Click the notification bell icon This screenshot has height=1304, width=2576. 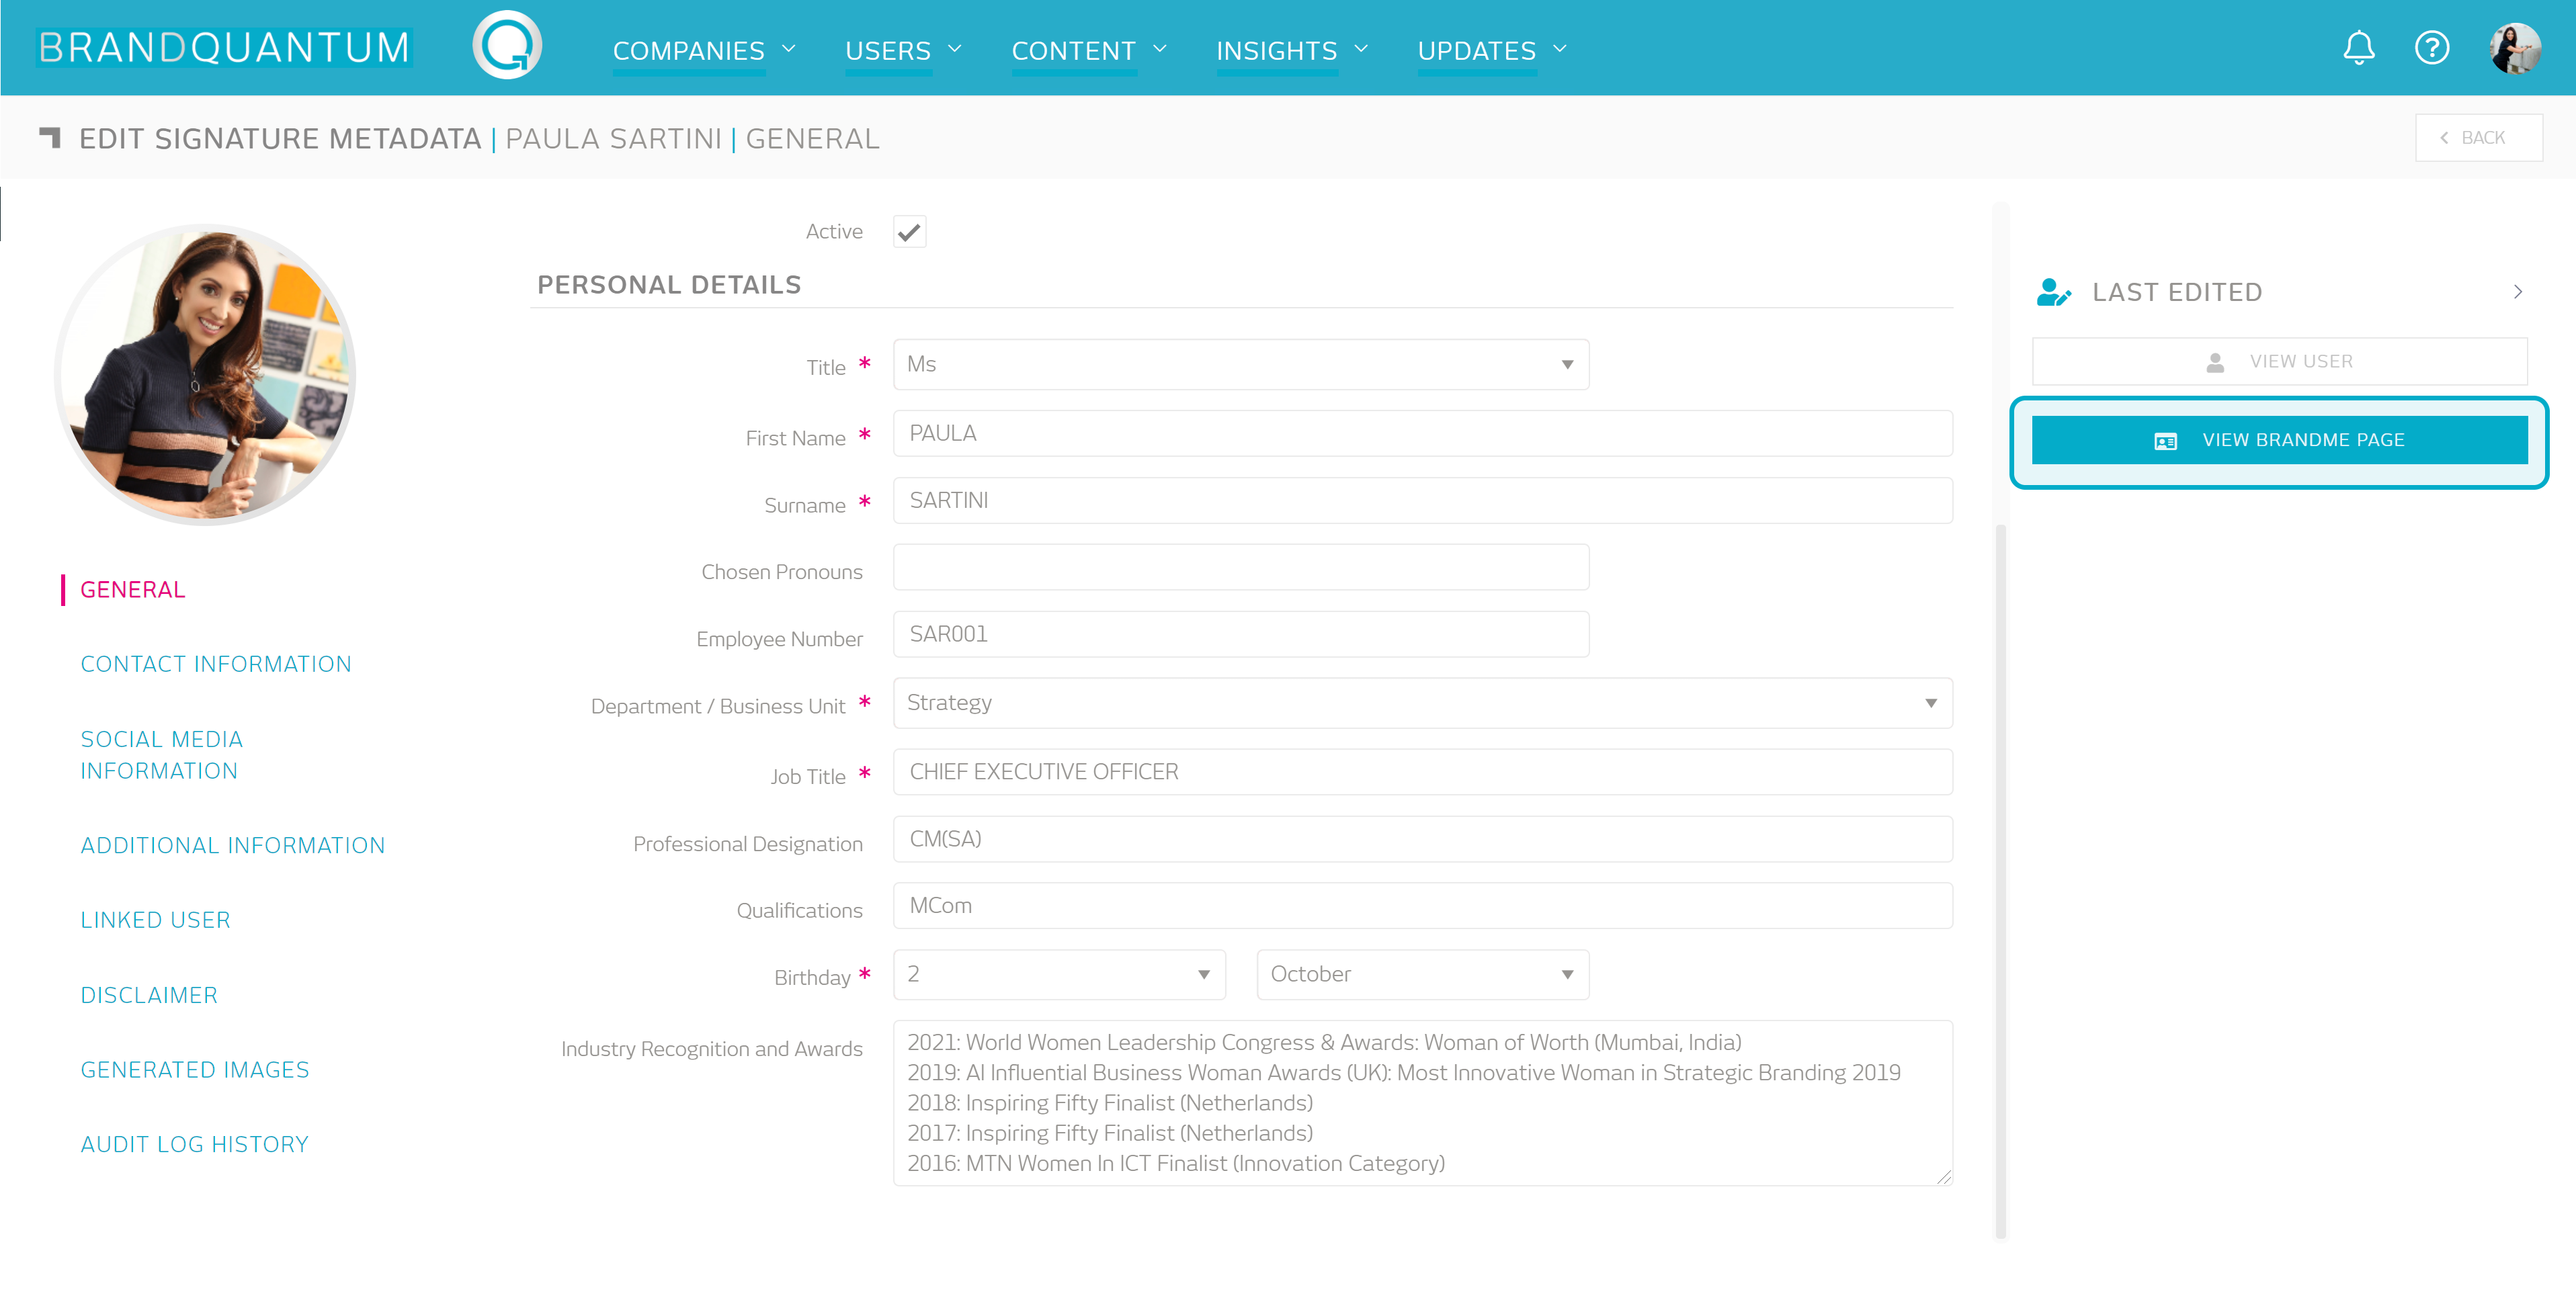(2358, 48)
